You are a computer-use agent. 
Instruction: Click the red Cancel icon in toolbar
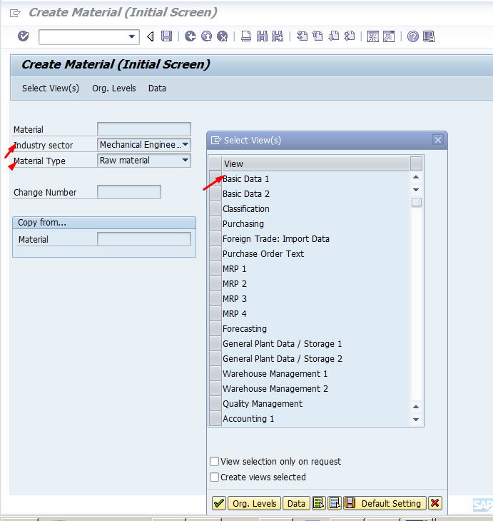(x=223, y=36)
